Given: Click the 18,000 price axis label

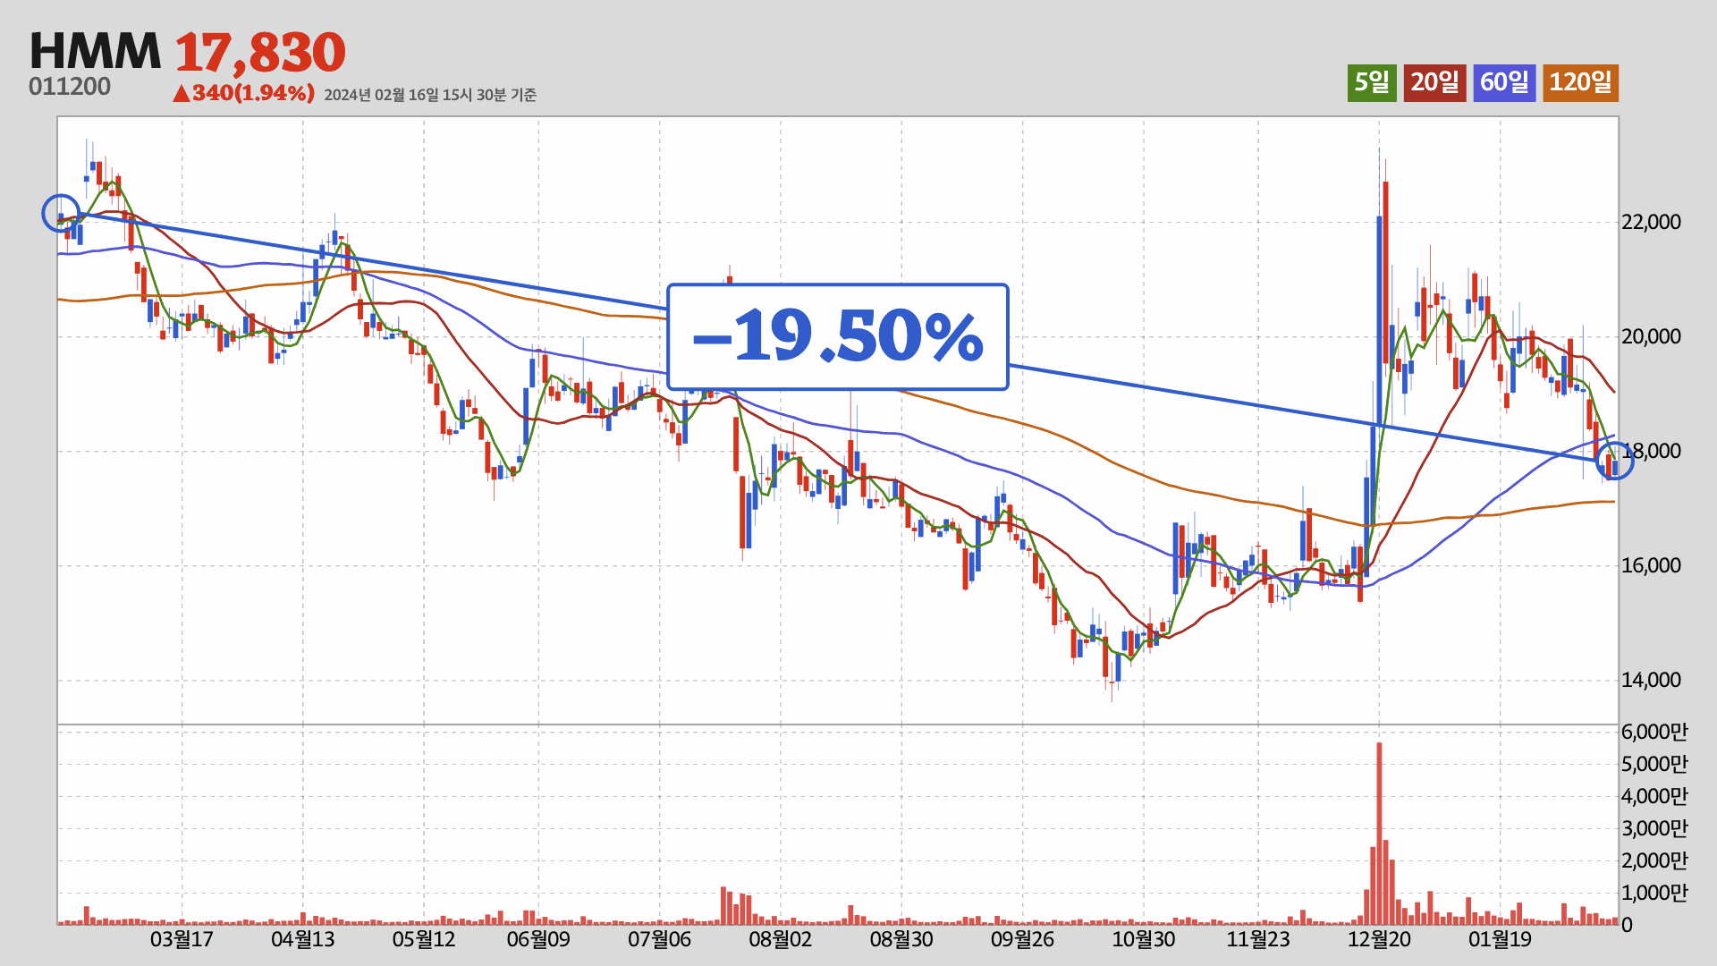Looking at the screenshot, I should [x=1651, y=451].
